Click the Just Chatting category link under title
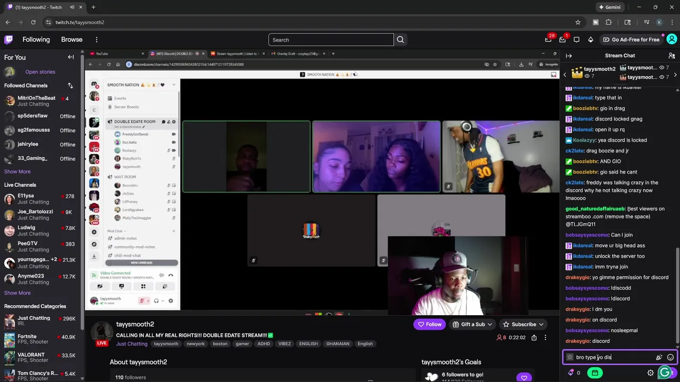Screen dimensions: 680x382 tap(132, 344)
